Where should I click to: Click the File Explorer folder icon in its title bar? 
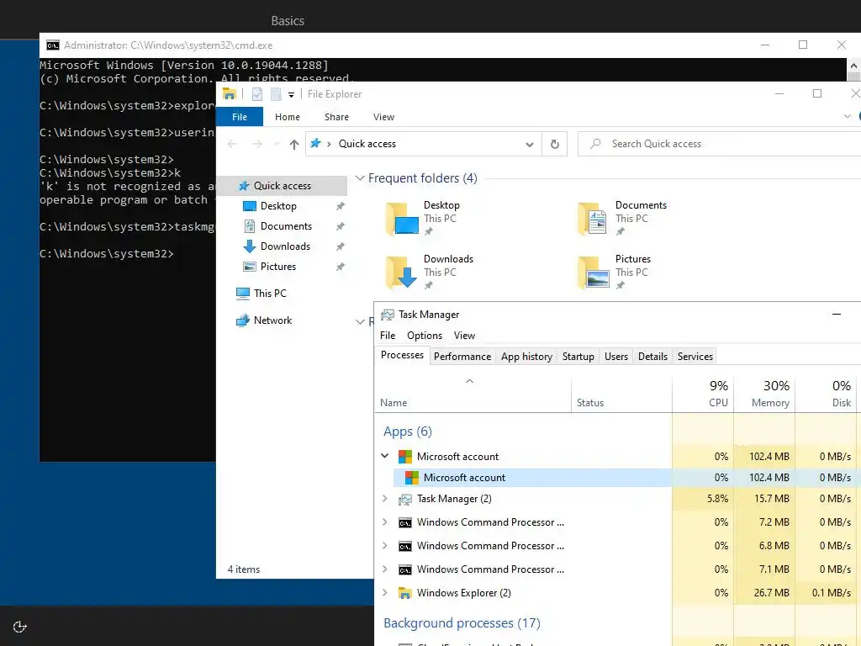coord(229,94)
